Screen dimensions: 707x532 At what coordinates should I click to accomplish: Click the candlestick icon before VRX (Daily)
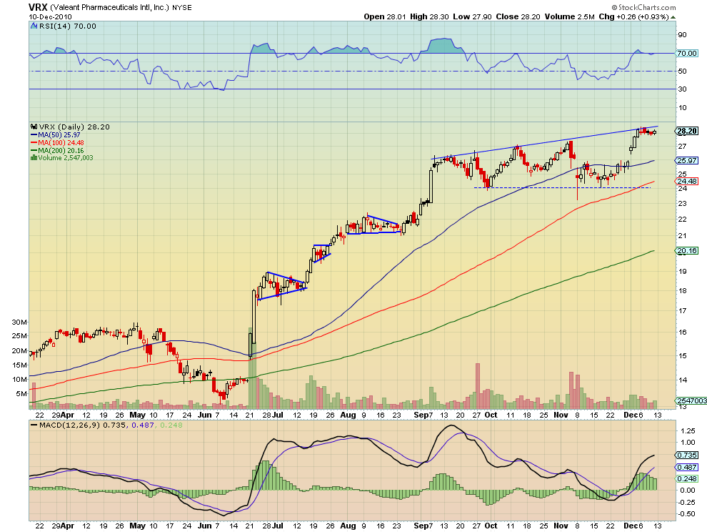click(34, 127)
